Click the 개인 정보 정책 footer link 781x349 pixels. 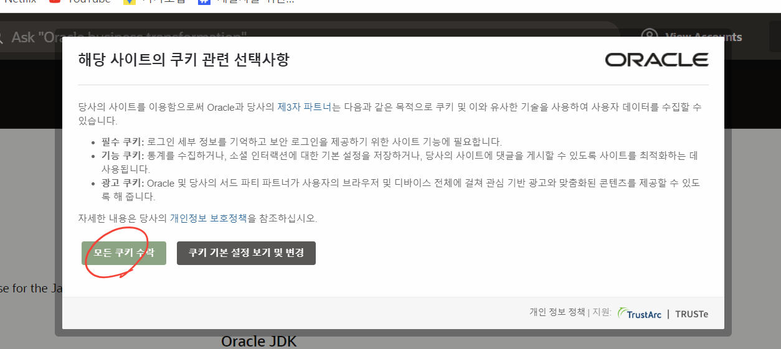click(557, 312)
